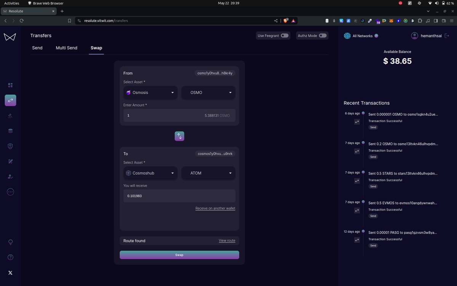This screenshot has height=286, width=457.
Task: Open the Sent 0.2 OSMO transaction
Action: pyautogui.click(x=403, y=144)
